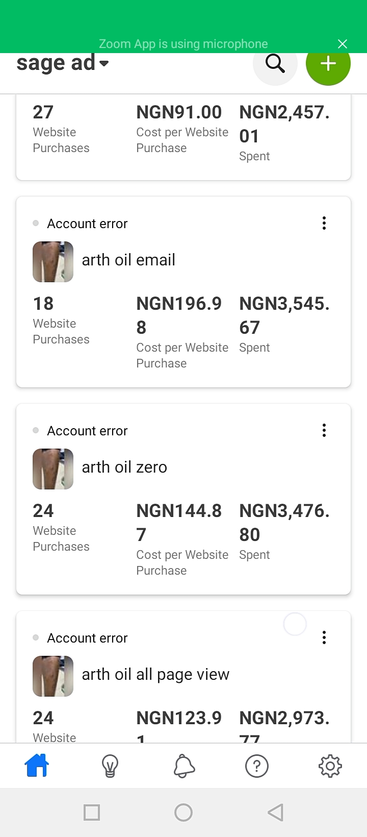
Task: Open the lightbulb recommendations tab
Action: click(x=110, y=766)
